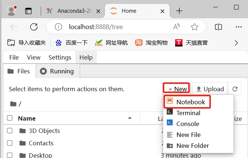Toggle the read aloud icon
248x158 pixels.
[x=177, y=27]
